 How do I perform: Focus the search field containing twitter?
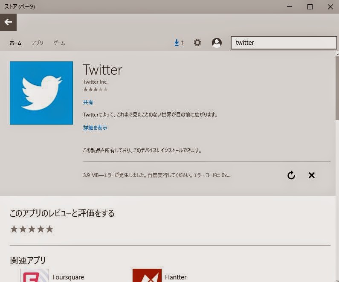[284, 43]
